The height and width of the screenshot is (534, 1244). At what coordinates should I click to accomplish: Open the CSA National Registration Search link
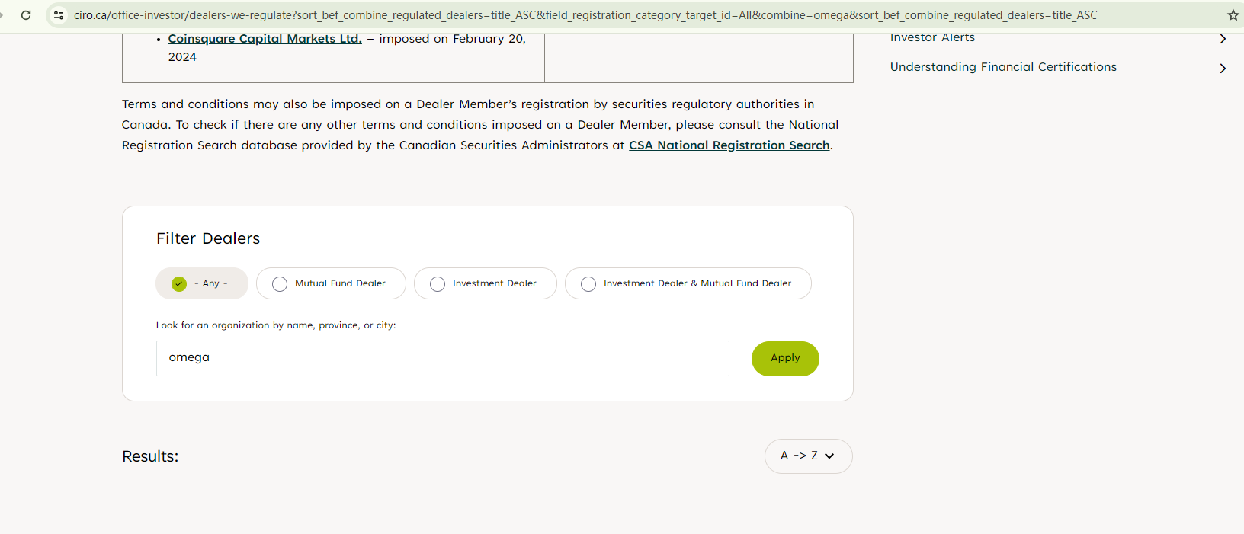tap(729, 145)
